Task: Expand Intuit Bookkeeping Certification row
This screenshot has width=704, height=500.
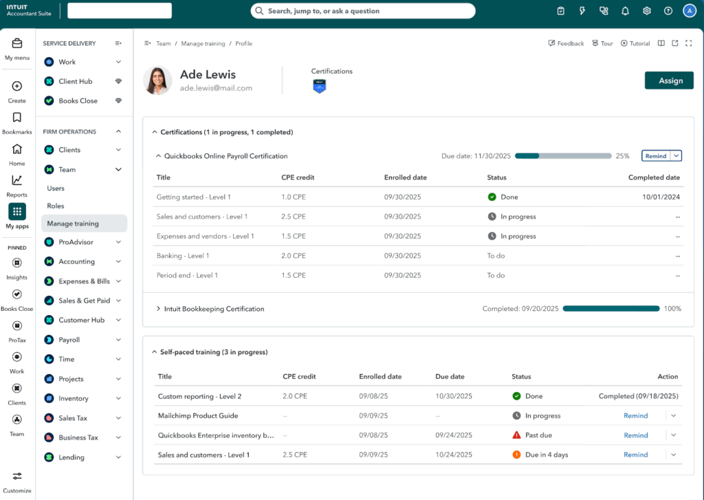Action: (158, 309)
